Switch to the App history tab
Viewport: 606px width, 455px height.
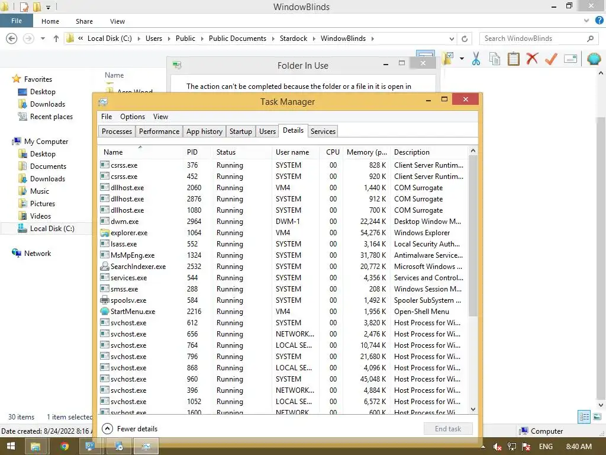[x=204, y=132]
